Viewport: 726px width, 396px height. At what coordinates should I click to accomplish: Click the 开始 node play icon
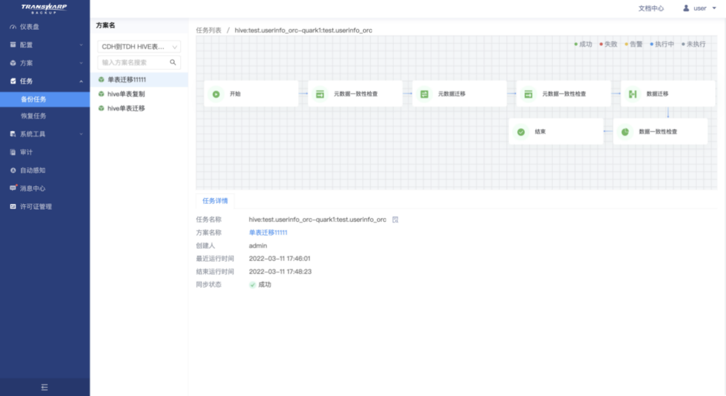click(216, 94)
